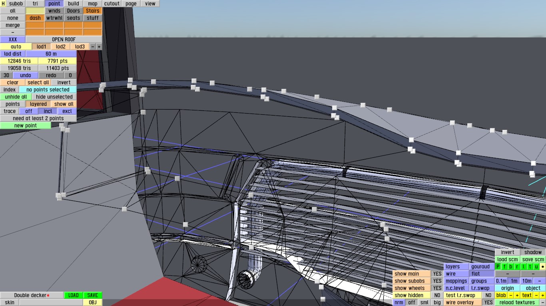Image resolution: width=546 pixels, height=306 pixels.
Task: Toggle 'show hidden' NO button
Action: 437,295
